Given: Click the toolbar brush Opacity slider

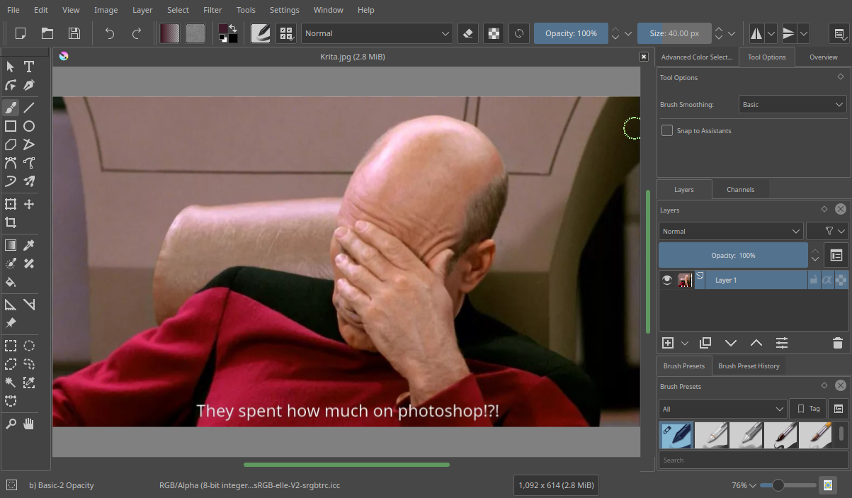Looking at the screenshot, I should 571,33.
